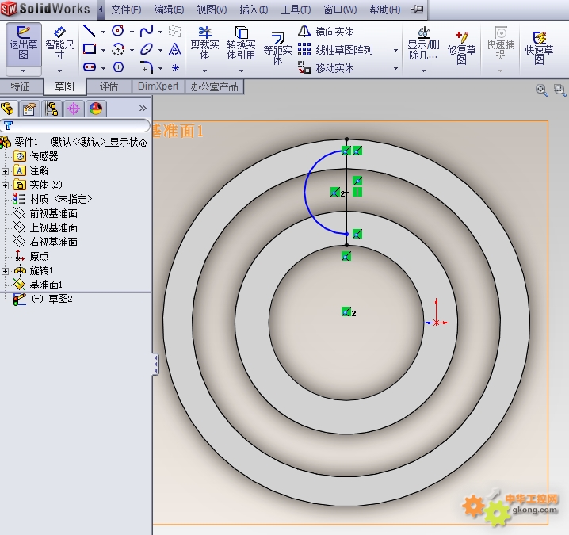Click Convert Entities (转换实体引用) tool

coord(241,43)
